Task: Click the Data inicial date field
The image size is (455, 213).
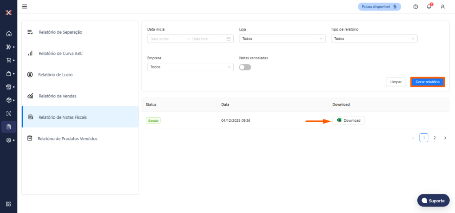Action: [x=167, y=39]
